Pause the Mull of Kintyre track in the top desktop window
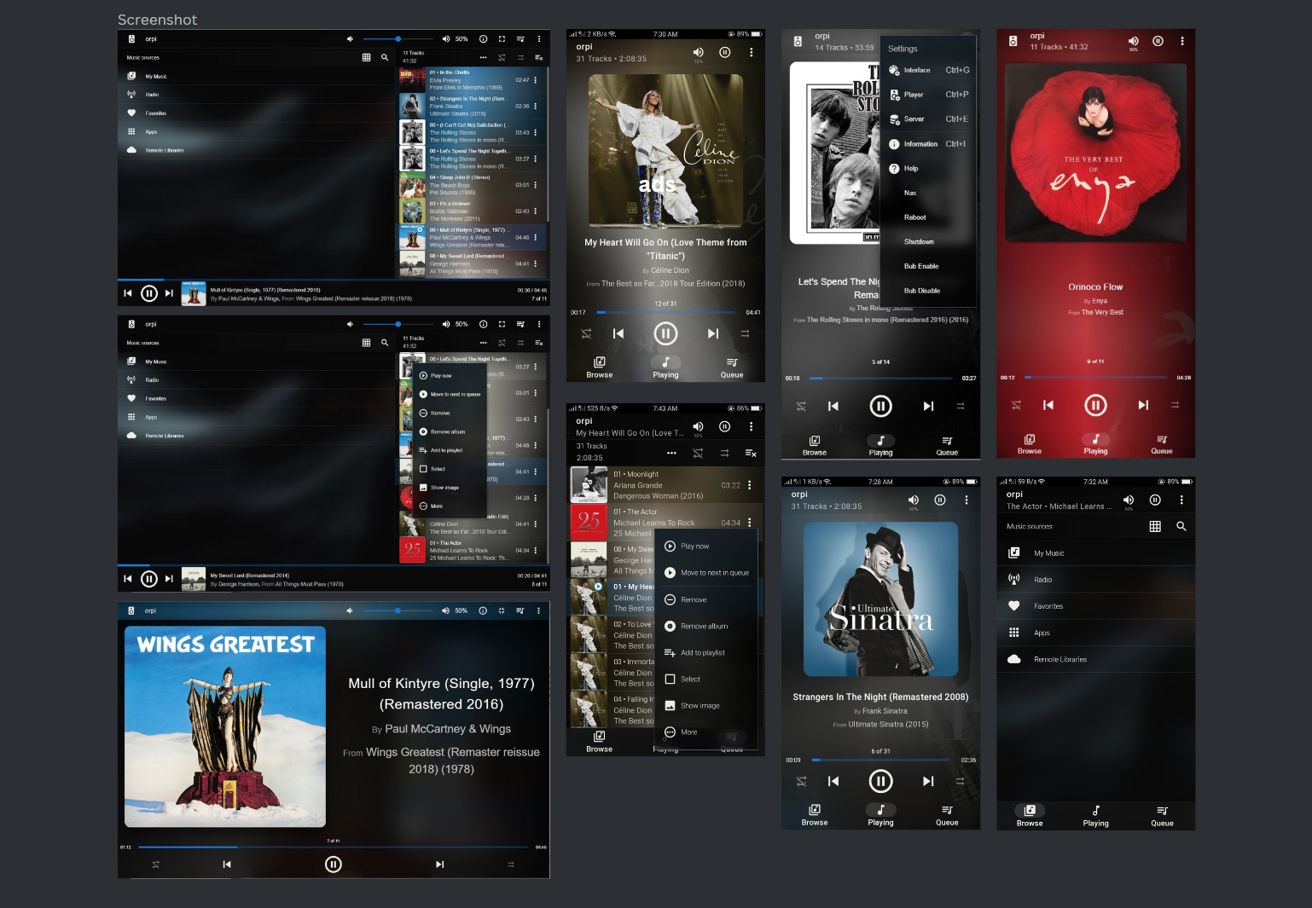This screenshot has width=1312, height=908. coord(149,293)
